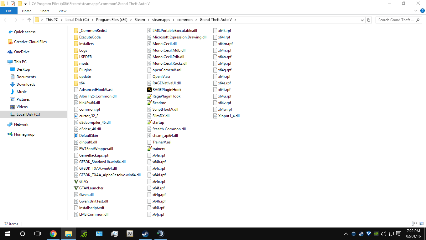
Task: Switch to details view in the status bar
Action: click(414, 224)
